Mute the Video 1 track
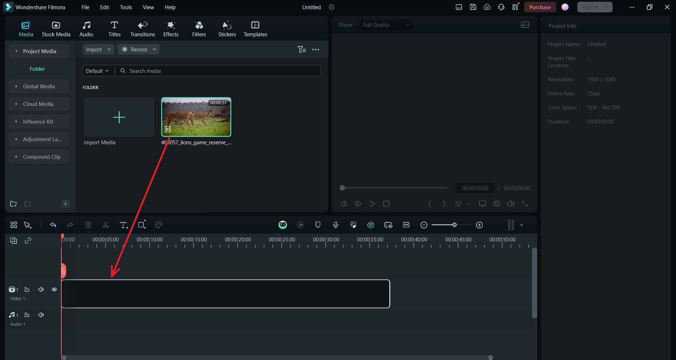Screen dimensions: 676x360 [x=41, y=289]
